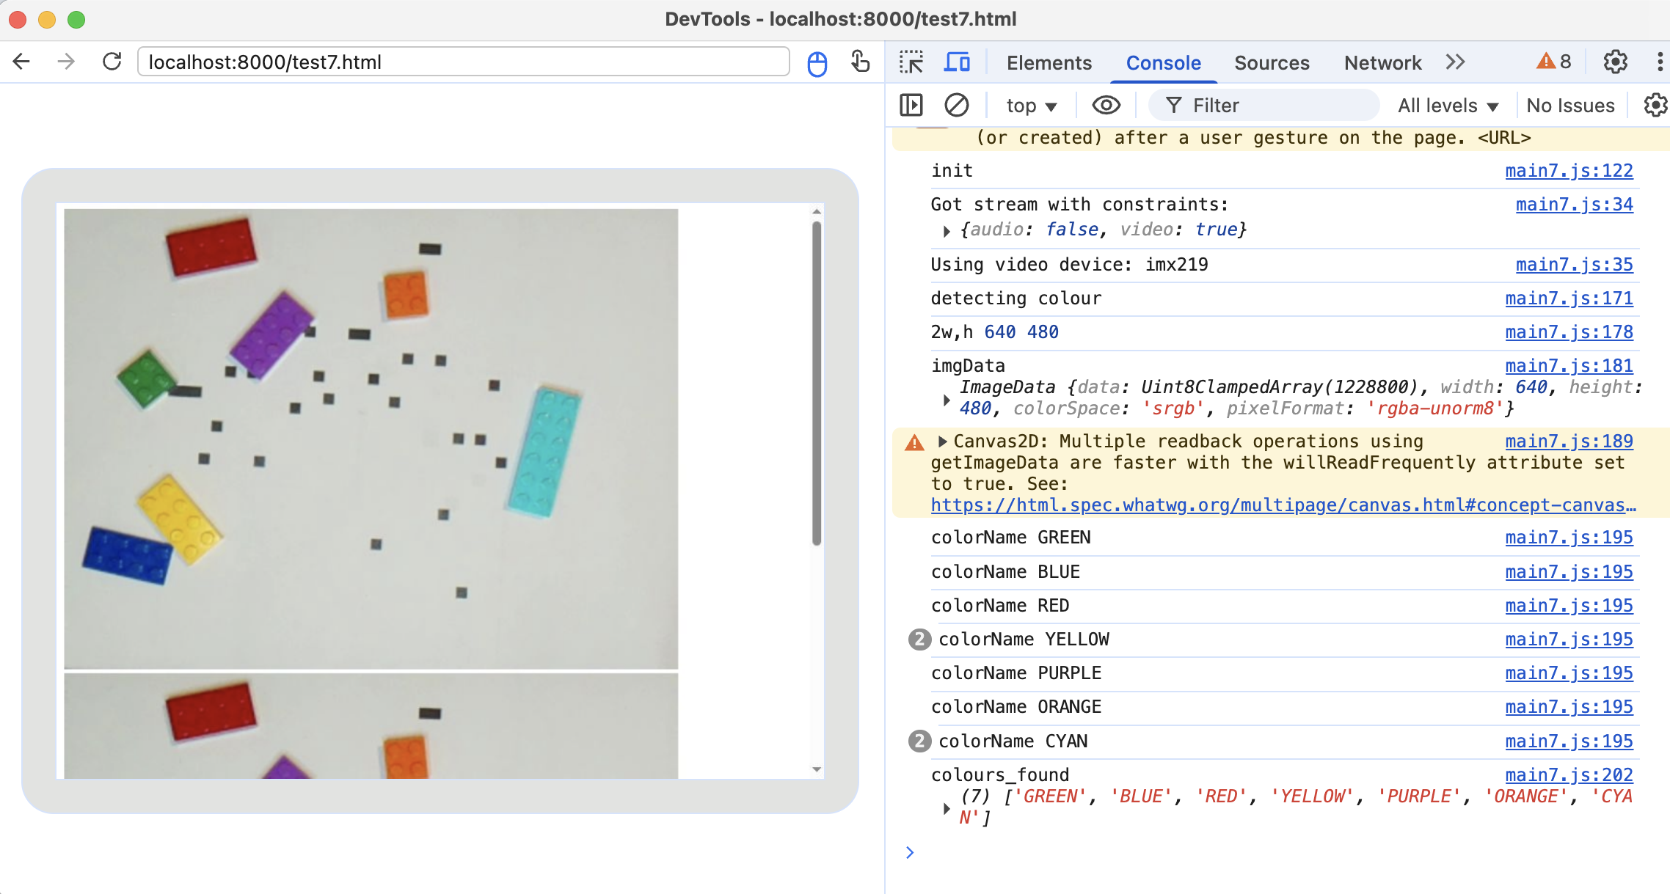Screen dimensions: 1670x894
Task: Reload the page with the refresh icon
Action: pyautogui.click(x=112, y=62)
